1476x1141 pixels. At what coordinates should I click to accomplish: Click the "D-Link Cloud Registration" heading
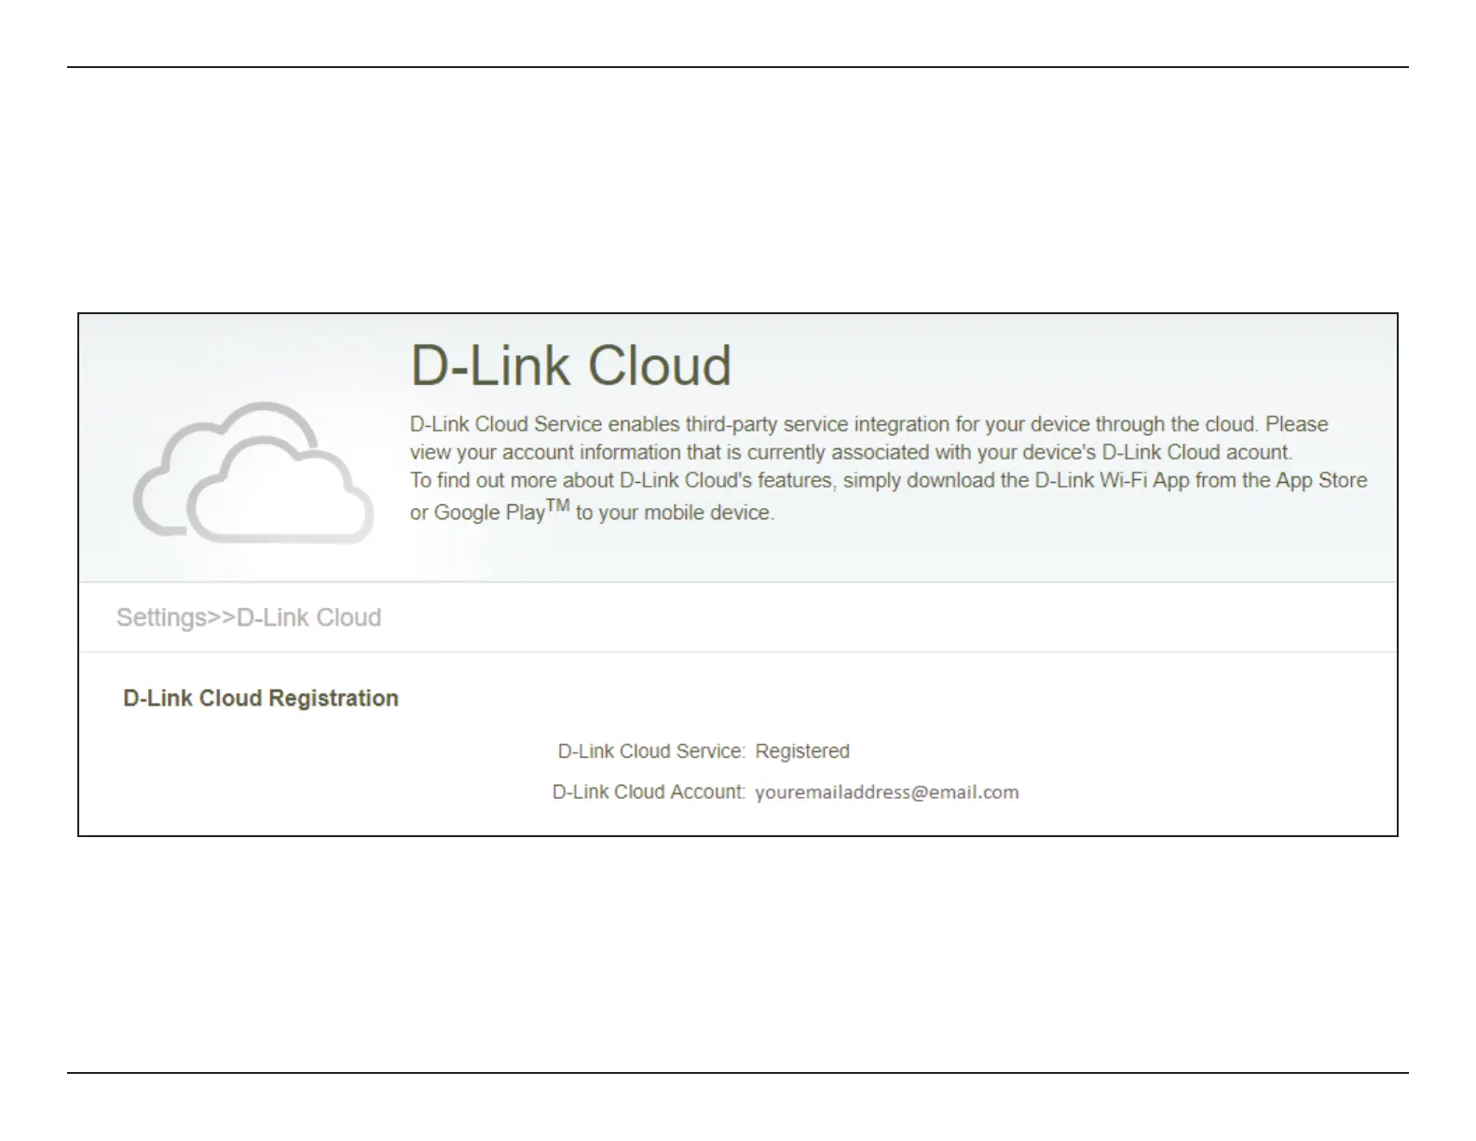tap(261, 698)
